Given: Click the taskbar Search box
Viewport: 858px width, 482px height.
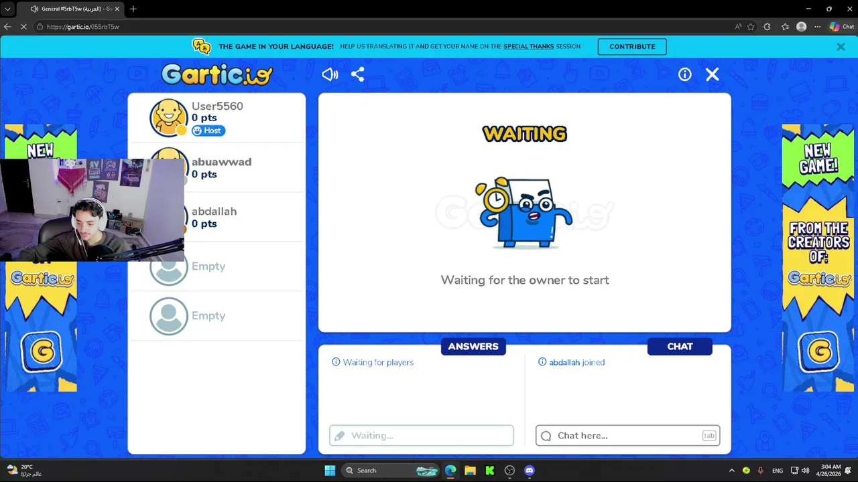Looking at the screenshot, I should pos(391,471).
